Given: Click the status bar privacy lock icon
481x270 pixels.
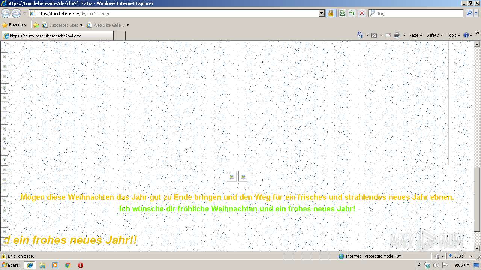Looking at the screenshot, I should coord(437,256).
